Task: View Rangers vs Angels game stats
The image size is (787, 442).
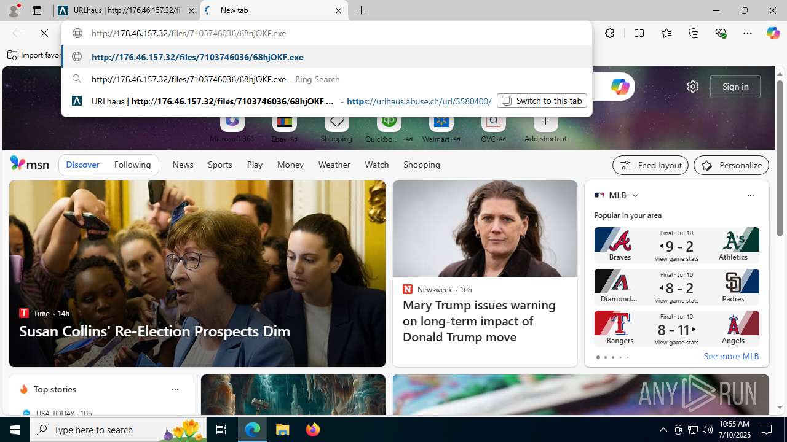Action: click(x=676, y=343)
